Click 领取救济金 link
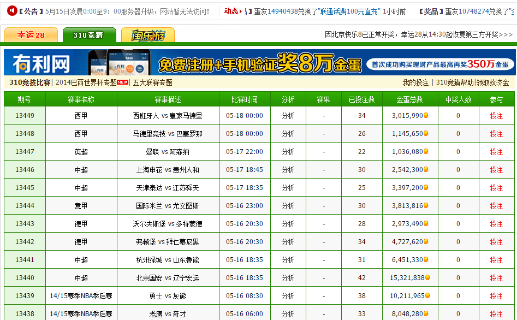 [492, 82]
